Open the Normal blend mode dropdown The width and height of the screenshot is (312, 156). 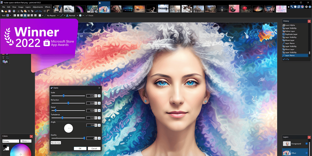coord(72,16)
